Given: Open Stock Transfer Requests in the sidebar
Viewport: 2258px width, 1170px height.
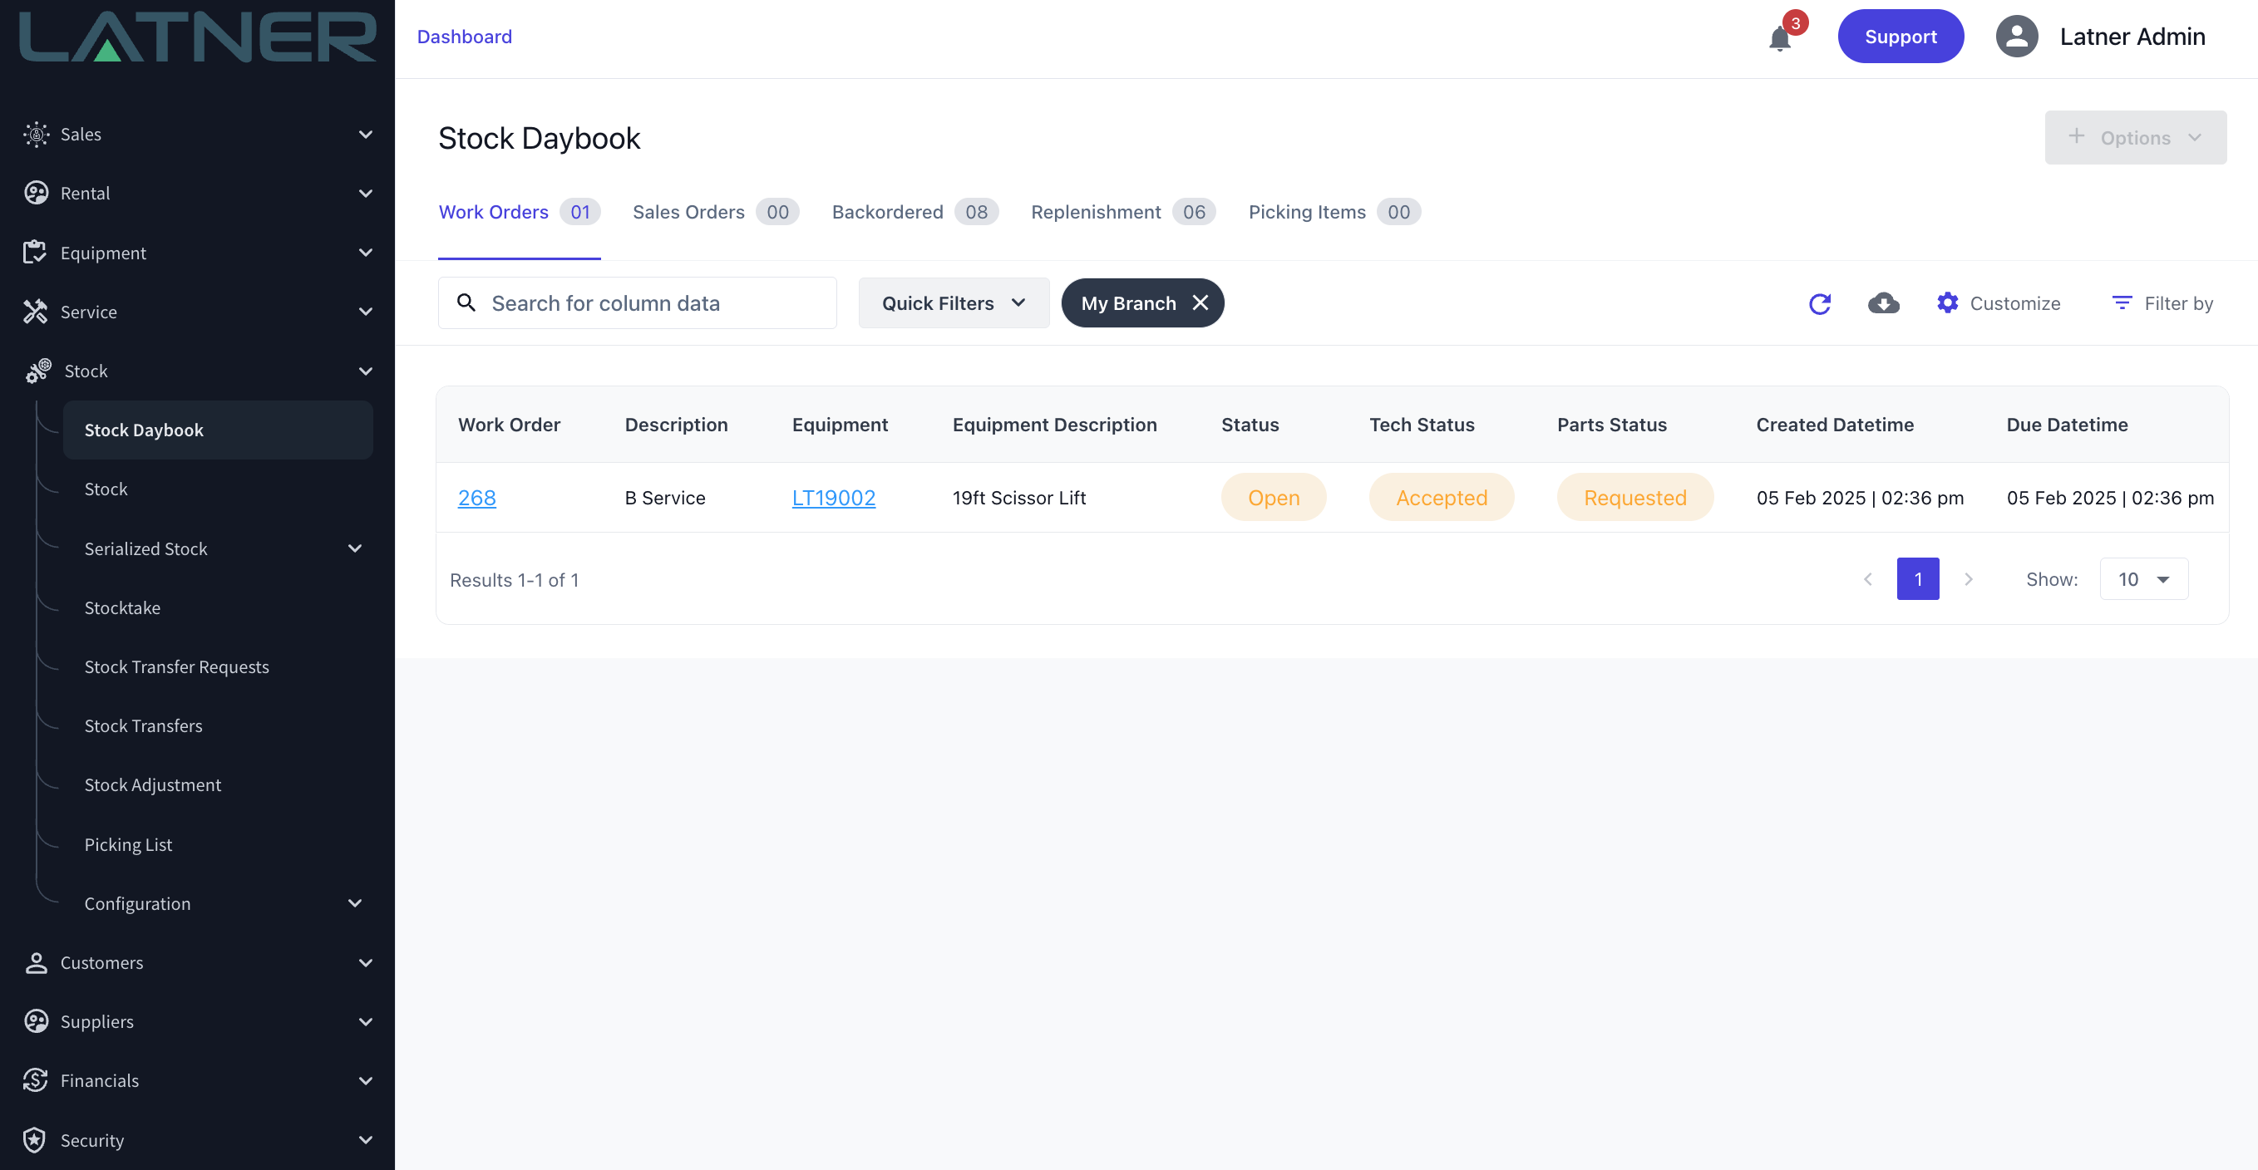Looking at the screenshot, I should pos(176,667).
